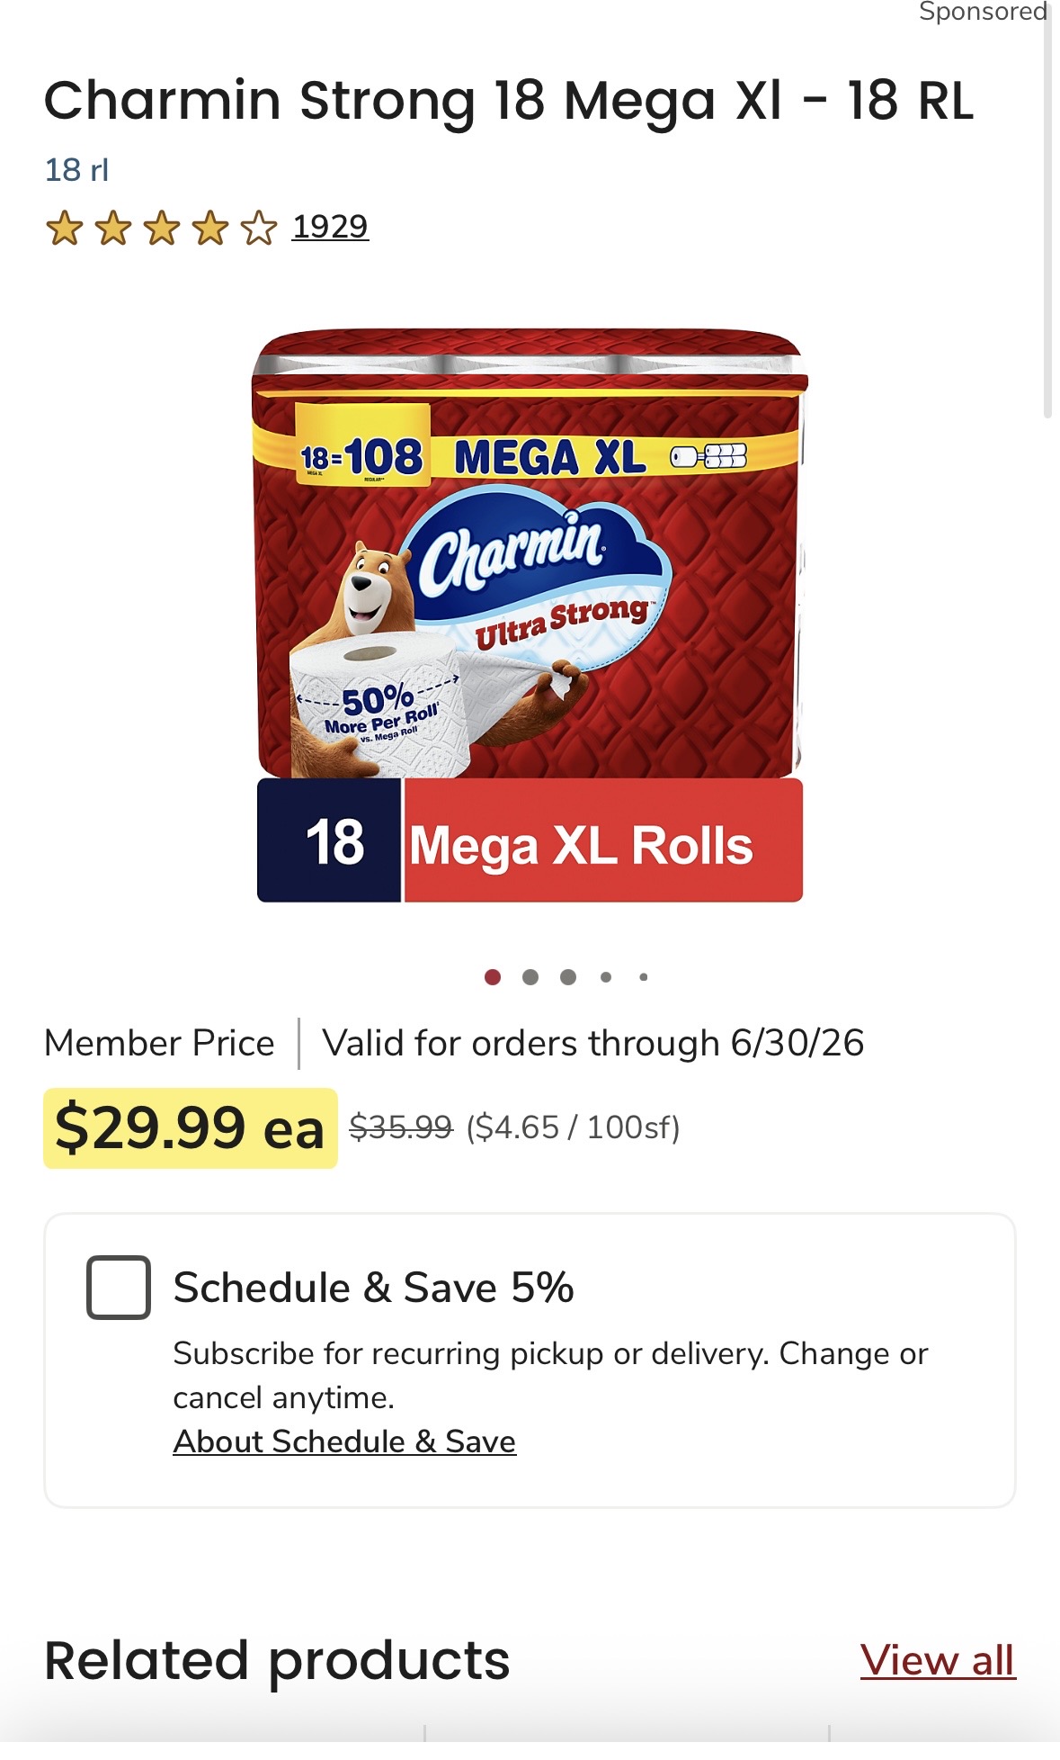Open the About Schedule & Save link
The height and width of the screenshot is (1760, 1060).
[x=344, y=1441]
